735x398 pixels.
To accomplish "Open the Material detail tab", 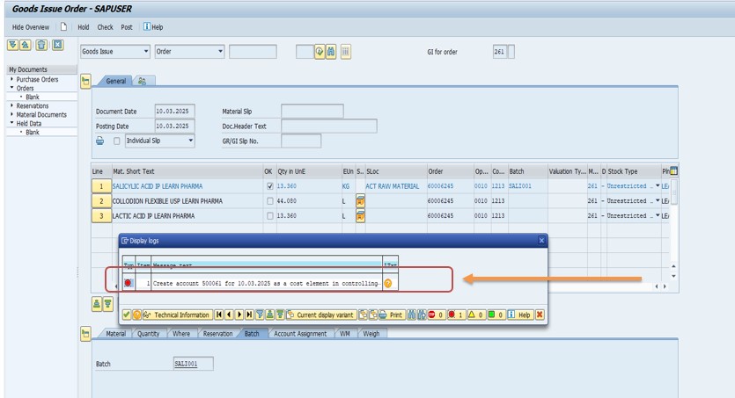I will 116,334.
